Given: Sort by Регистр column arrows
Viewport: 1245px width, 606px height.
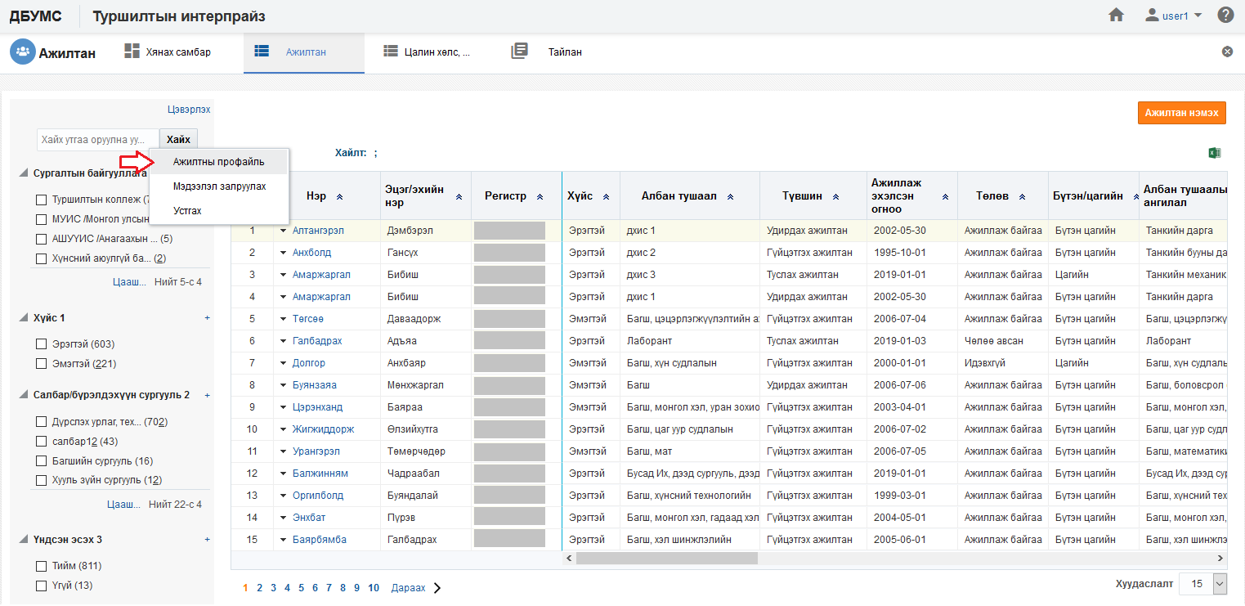Looking at the screenshot, I should click(x=540, y=197).
